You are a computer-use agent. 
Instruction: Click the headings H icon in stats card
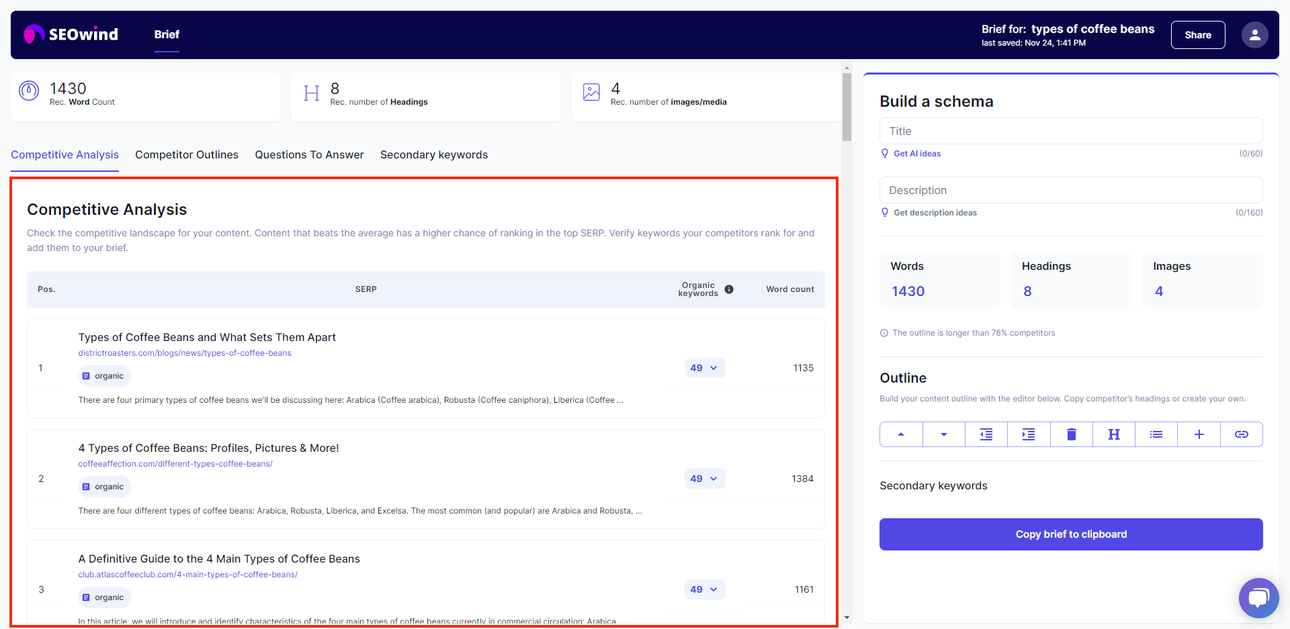[x=312, y=93]
